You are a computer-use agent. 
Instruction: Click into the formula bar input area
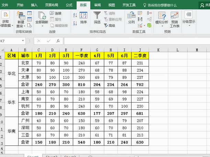click(137, 41)
